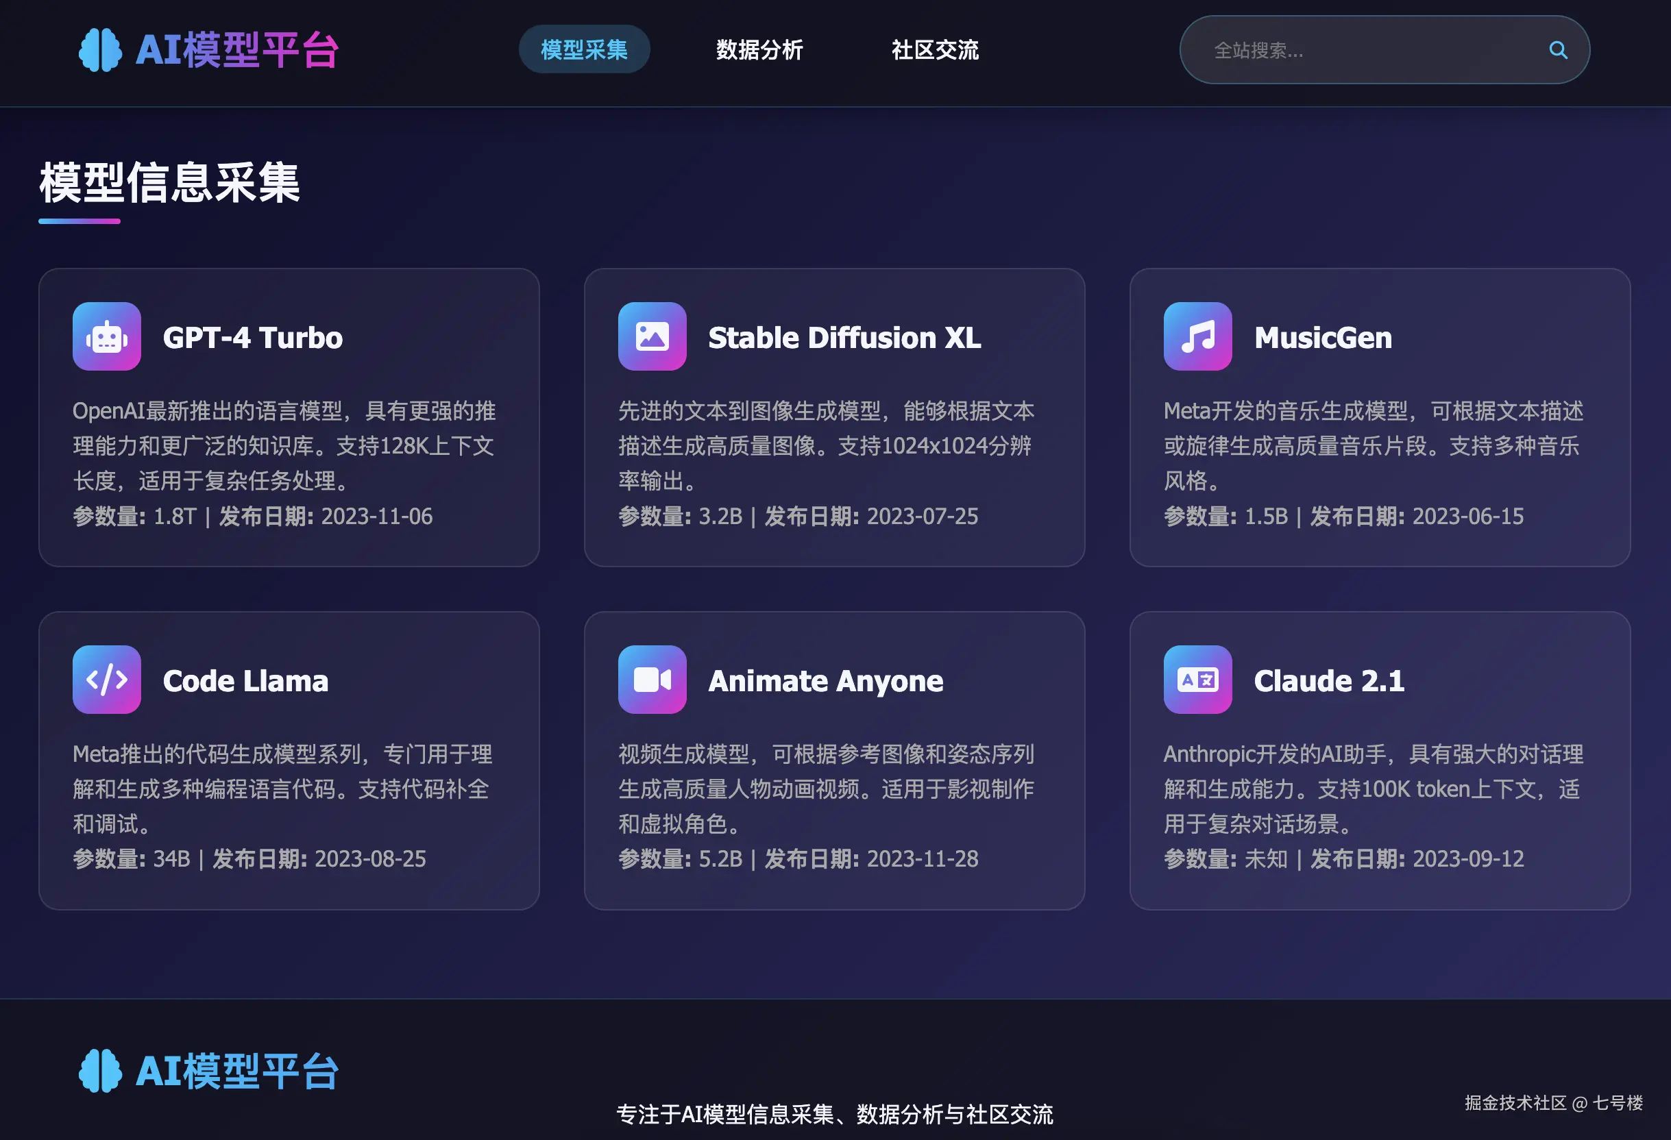The image size is (1671, 1140).
Task: Click the Claude 2.1 language icon
Action: pyautogui.click(x=1197, y=679)
